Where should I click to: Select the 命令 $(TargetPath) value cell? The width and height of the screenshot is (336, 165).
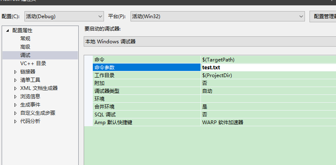(268, 60)
